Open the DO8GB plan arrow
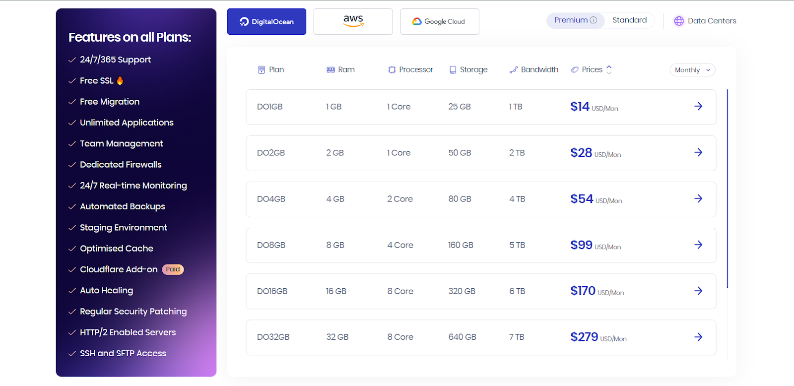The height and width of the screenshot is (386, 794). click(698, 245)
